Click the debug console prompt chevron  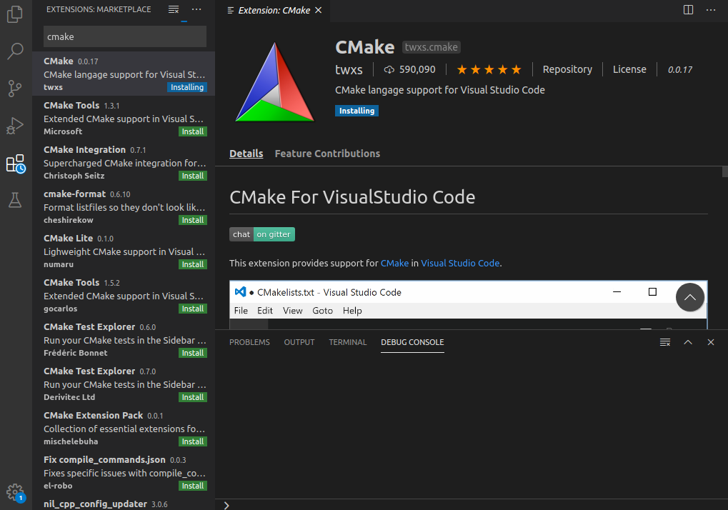(226, 506)
